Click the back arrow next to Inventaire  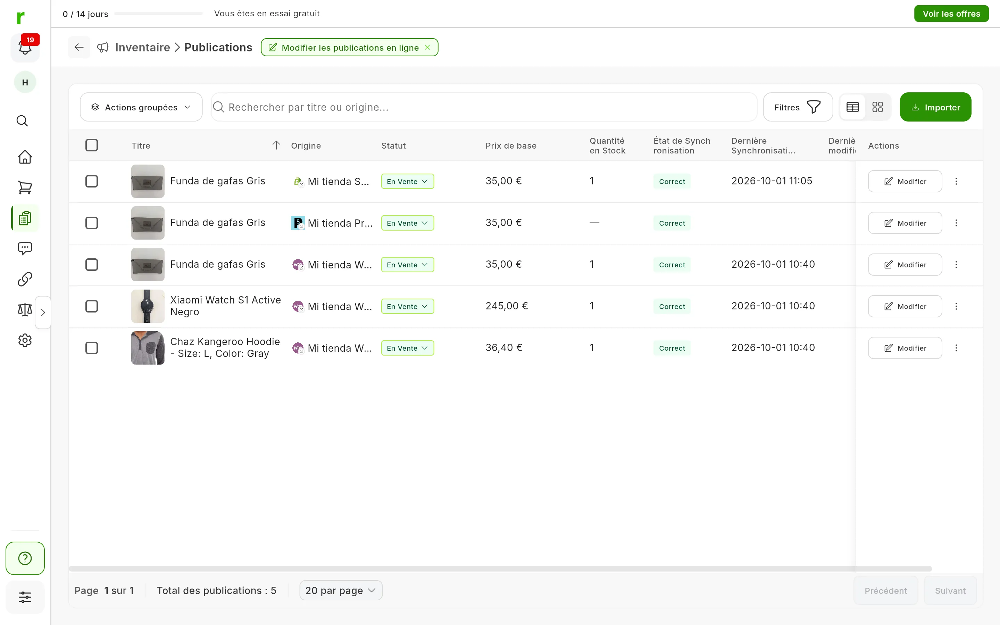pyautogui.click(x=79, y=47)
